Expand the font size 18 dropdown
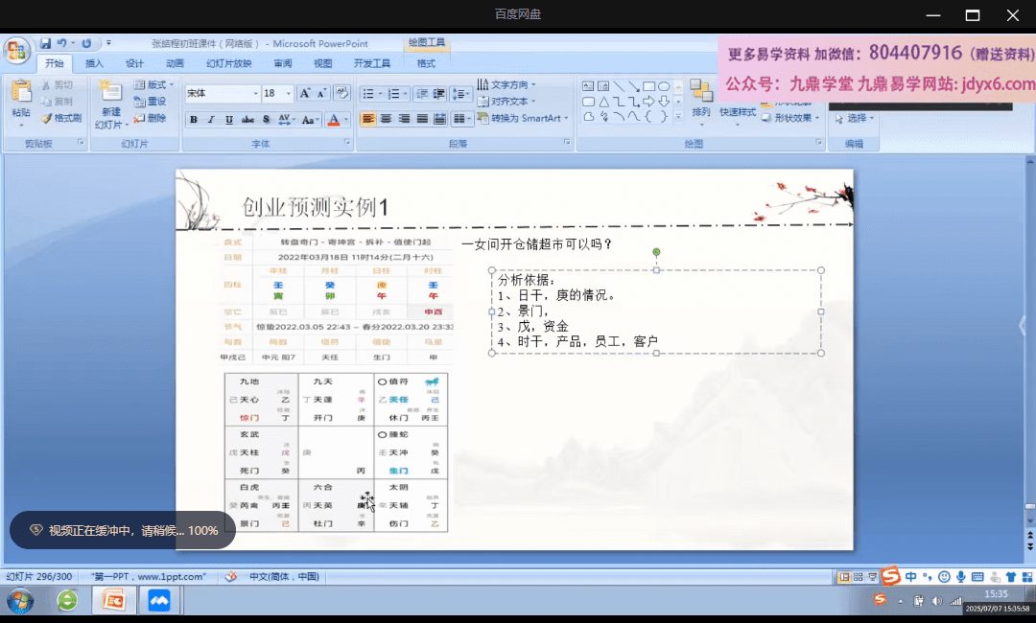Viewport: 1036px width, 623px height. point(289,94)
